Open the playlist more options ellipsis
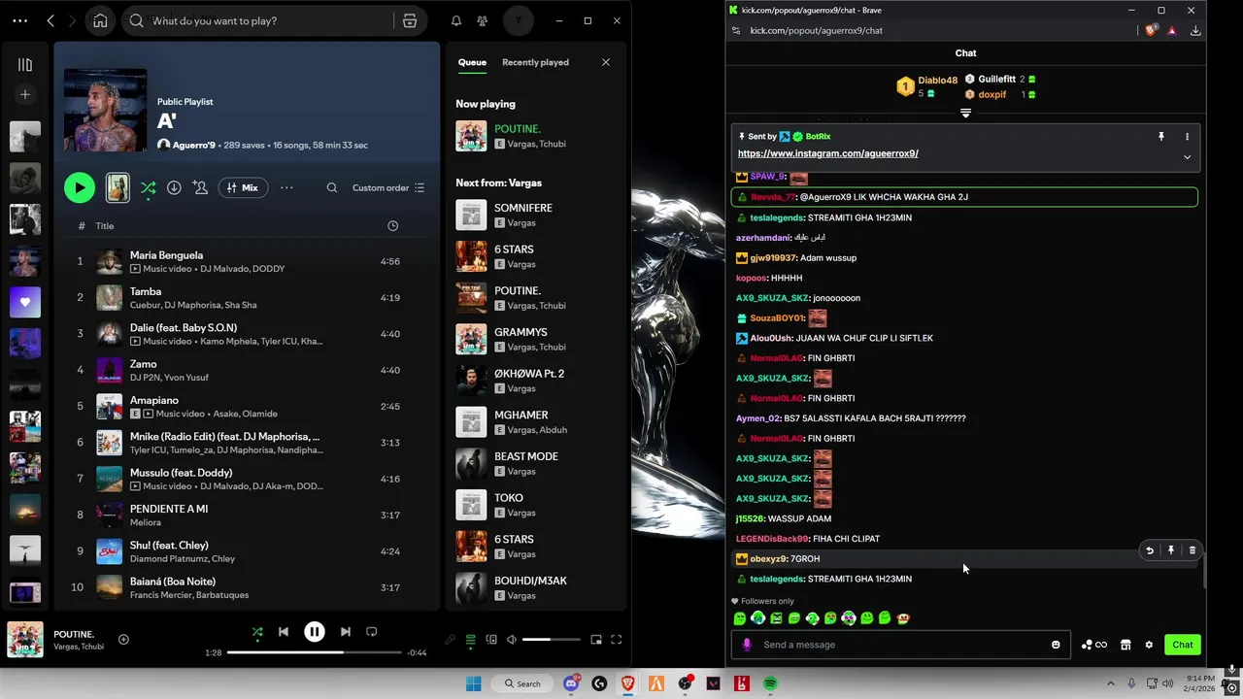Screen dimensions: 1243x699 [286, 187]
